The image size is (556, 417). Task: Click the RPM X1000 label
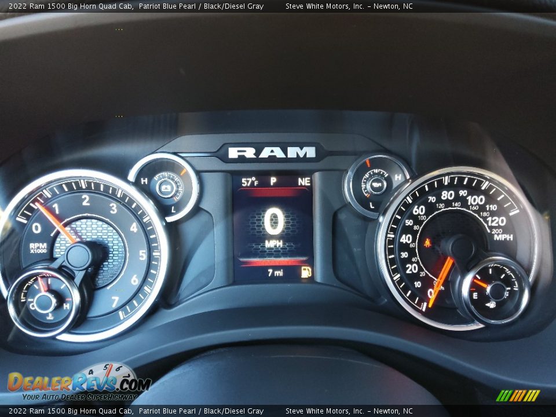point(38,247)
